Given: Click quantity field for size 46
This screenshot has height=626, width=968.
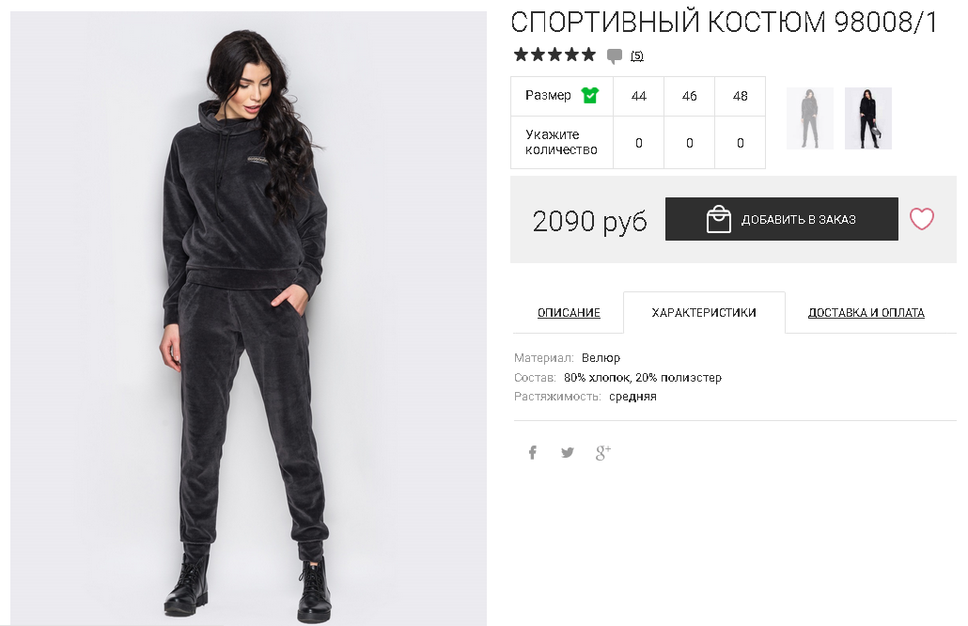Looking at the screenshot, I should [x=689, y=143].
